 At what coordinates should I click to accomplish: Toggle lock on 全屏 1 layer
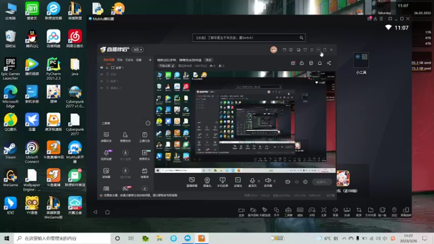click(x=107, y=67)
